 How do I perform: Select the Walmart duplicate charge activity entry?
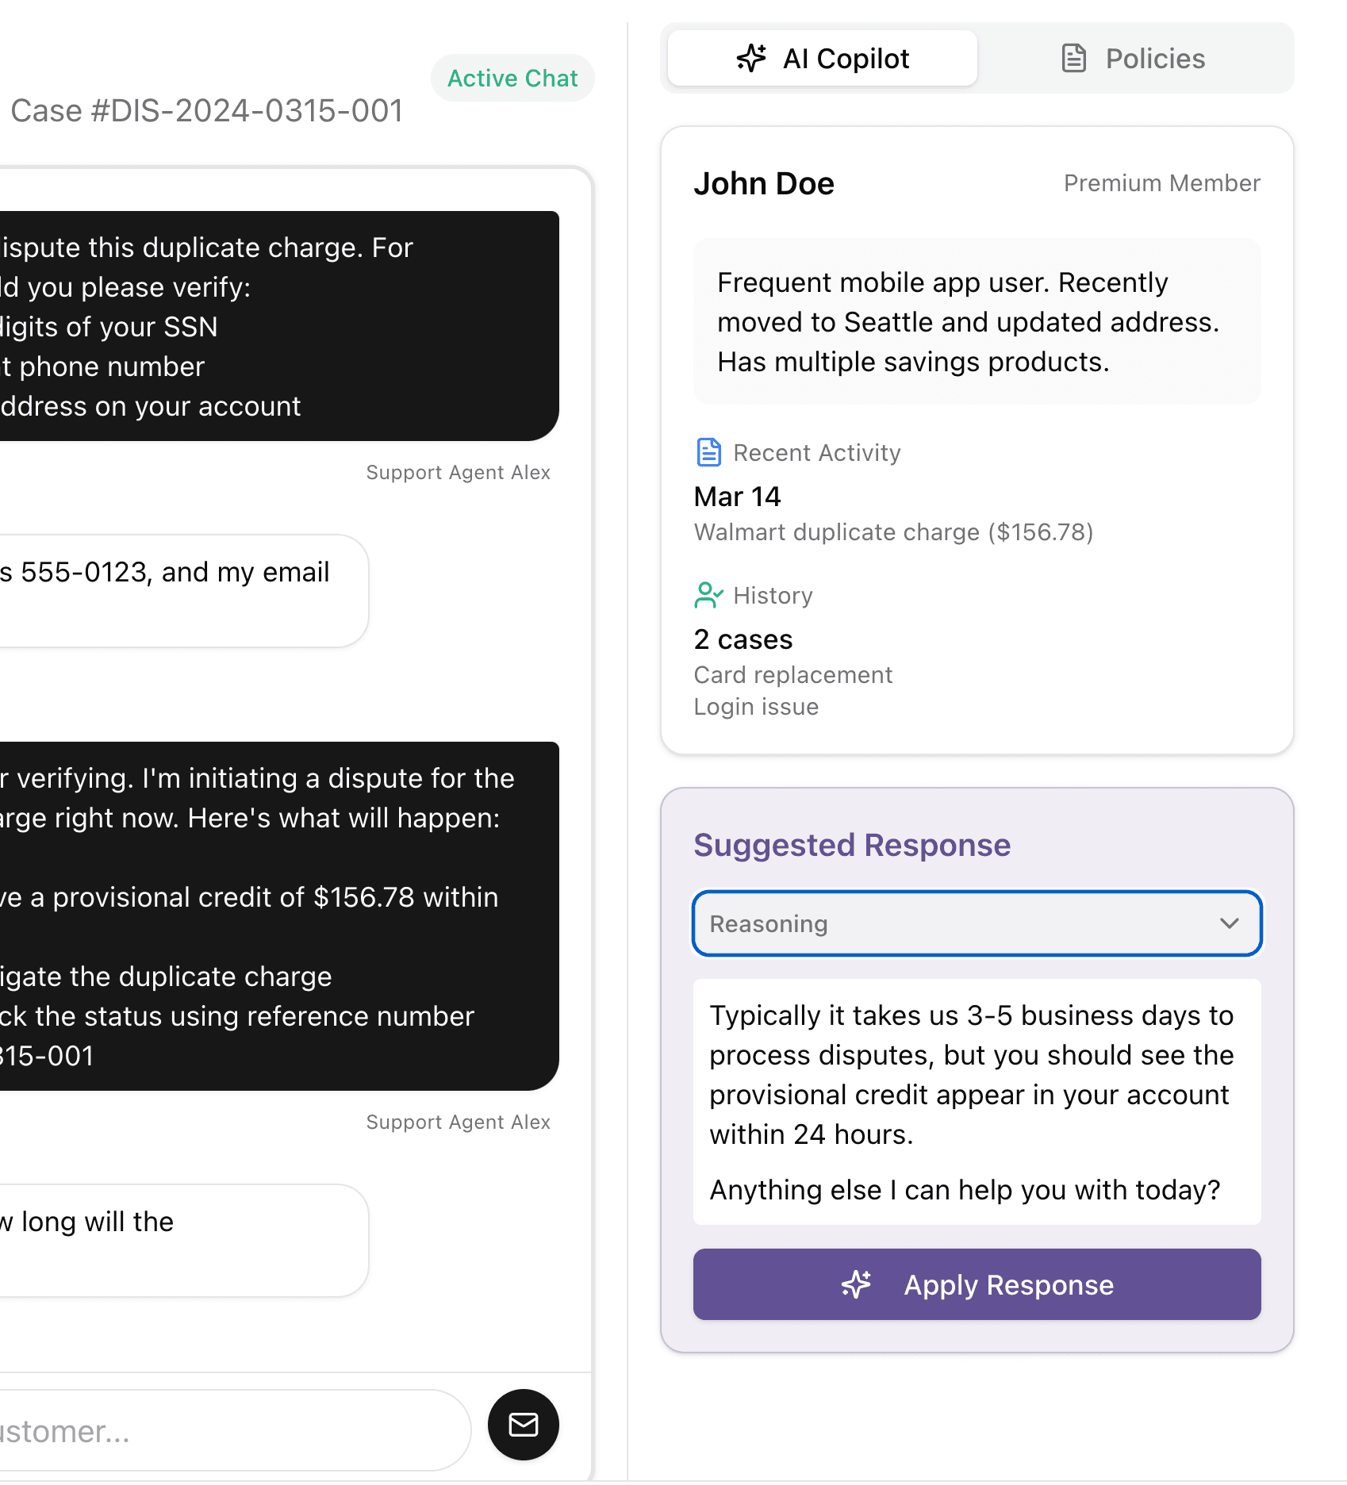click(x=893, y=531)
